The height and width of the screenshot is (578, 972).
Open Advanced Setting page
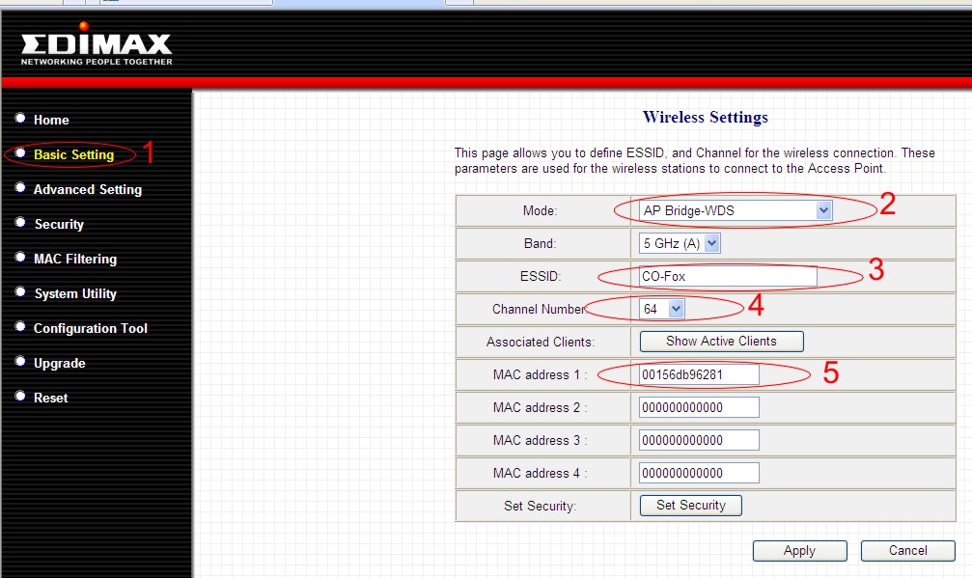tap(88, 189)
